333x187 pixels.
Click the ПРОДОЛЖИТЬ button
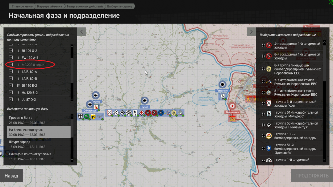(x=312, y=176)
